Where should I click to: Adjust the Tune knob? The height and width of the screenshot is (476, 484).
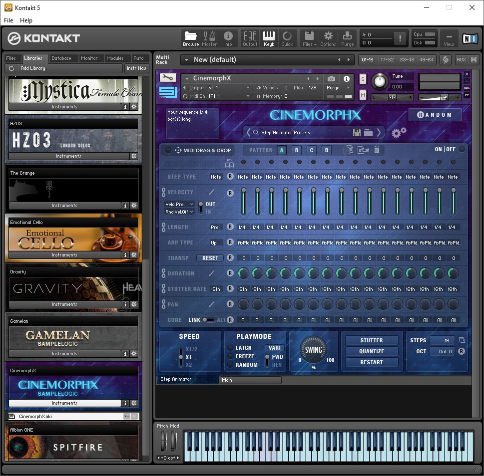pos(380,82)
